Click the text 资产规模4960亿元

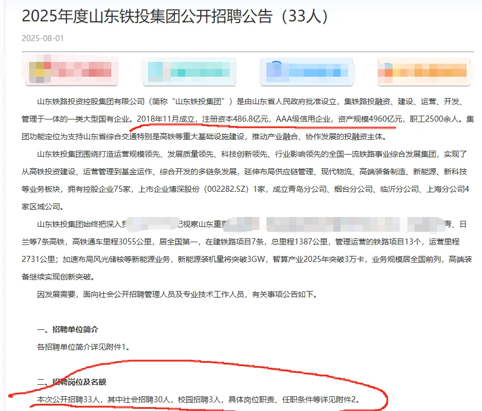click(x=370, y=119)
